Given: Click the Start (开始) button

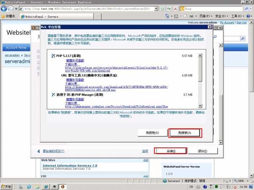Looking at the screenshot, I should 6,187.
